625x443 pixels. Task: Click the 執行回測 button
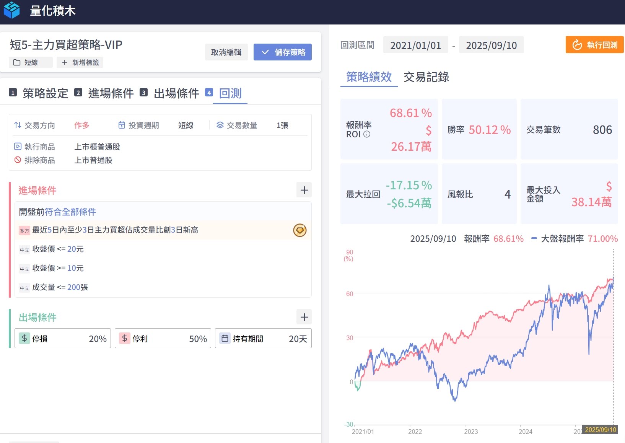click(594, 45)
